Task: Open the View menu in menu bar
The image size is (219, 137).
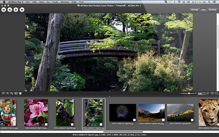Action: [x=41, y=2]
